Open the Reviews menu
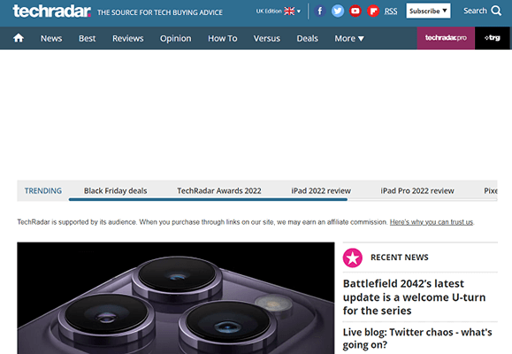The image size is (512, 354). point(128,39)
